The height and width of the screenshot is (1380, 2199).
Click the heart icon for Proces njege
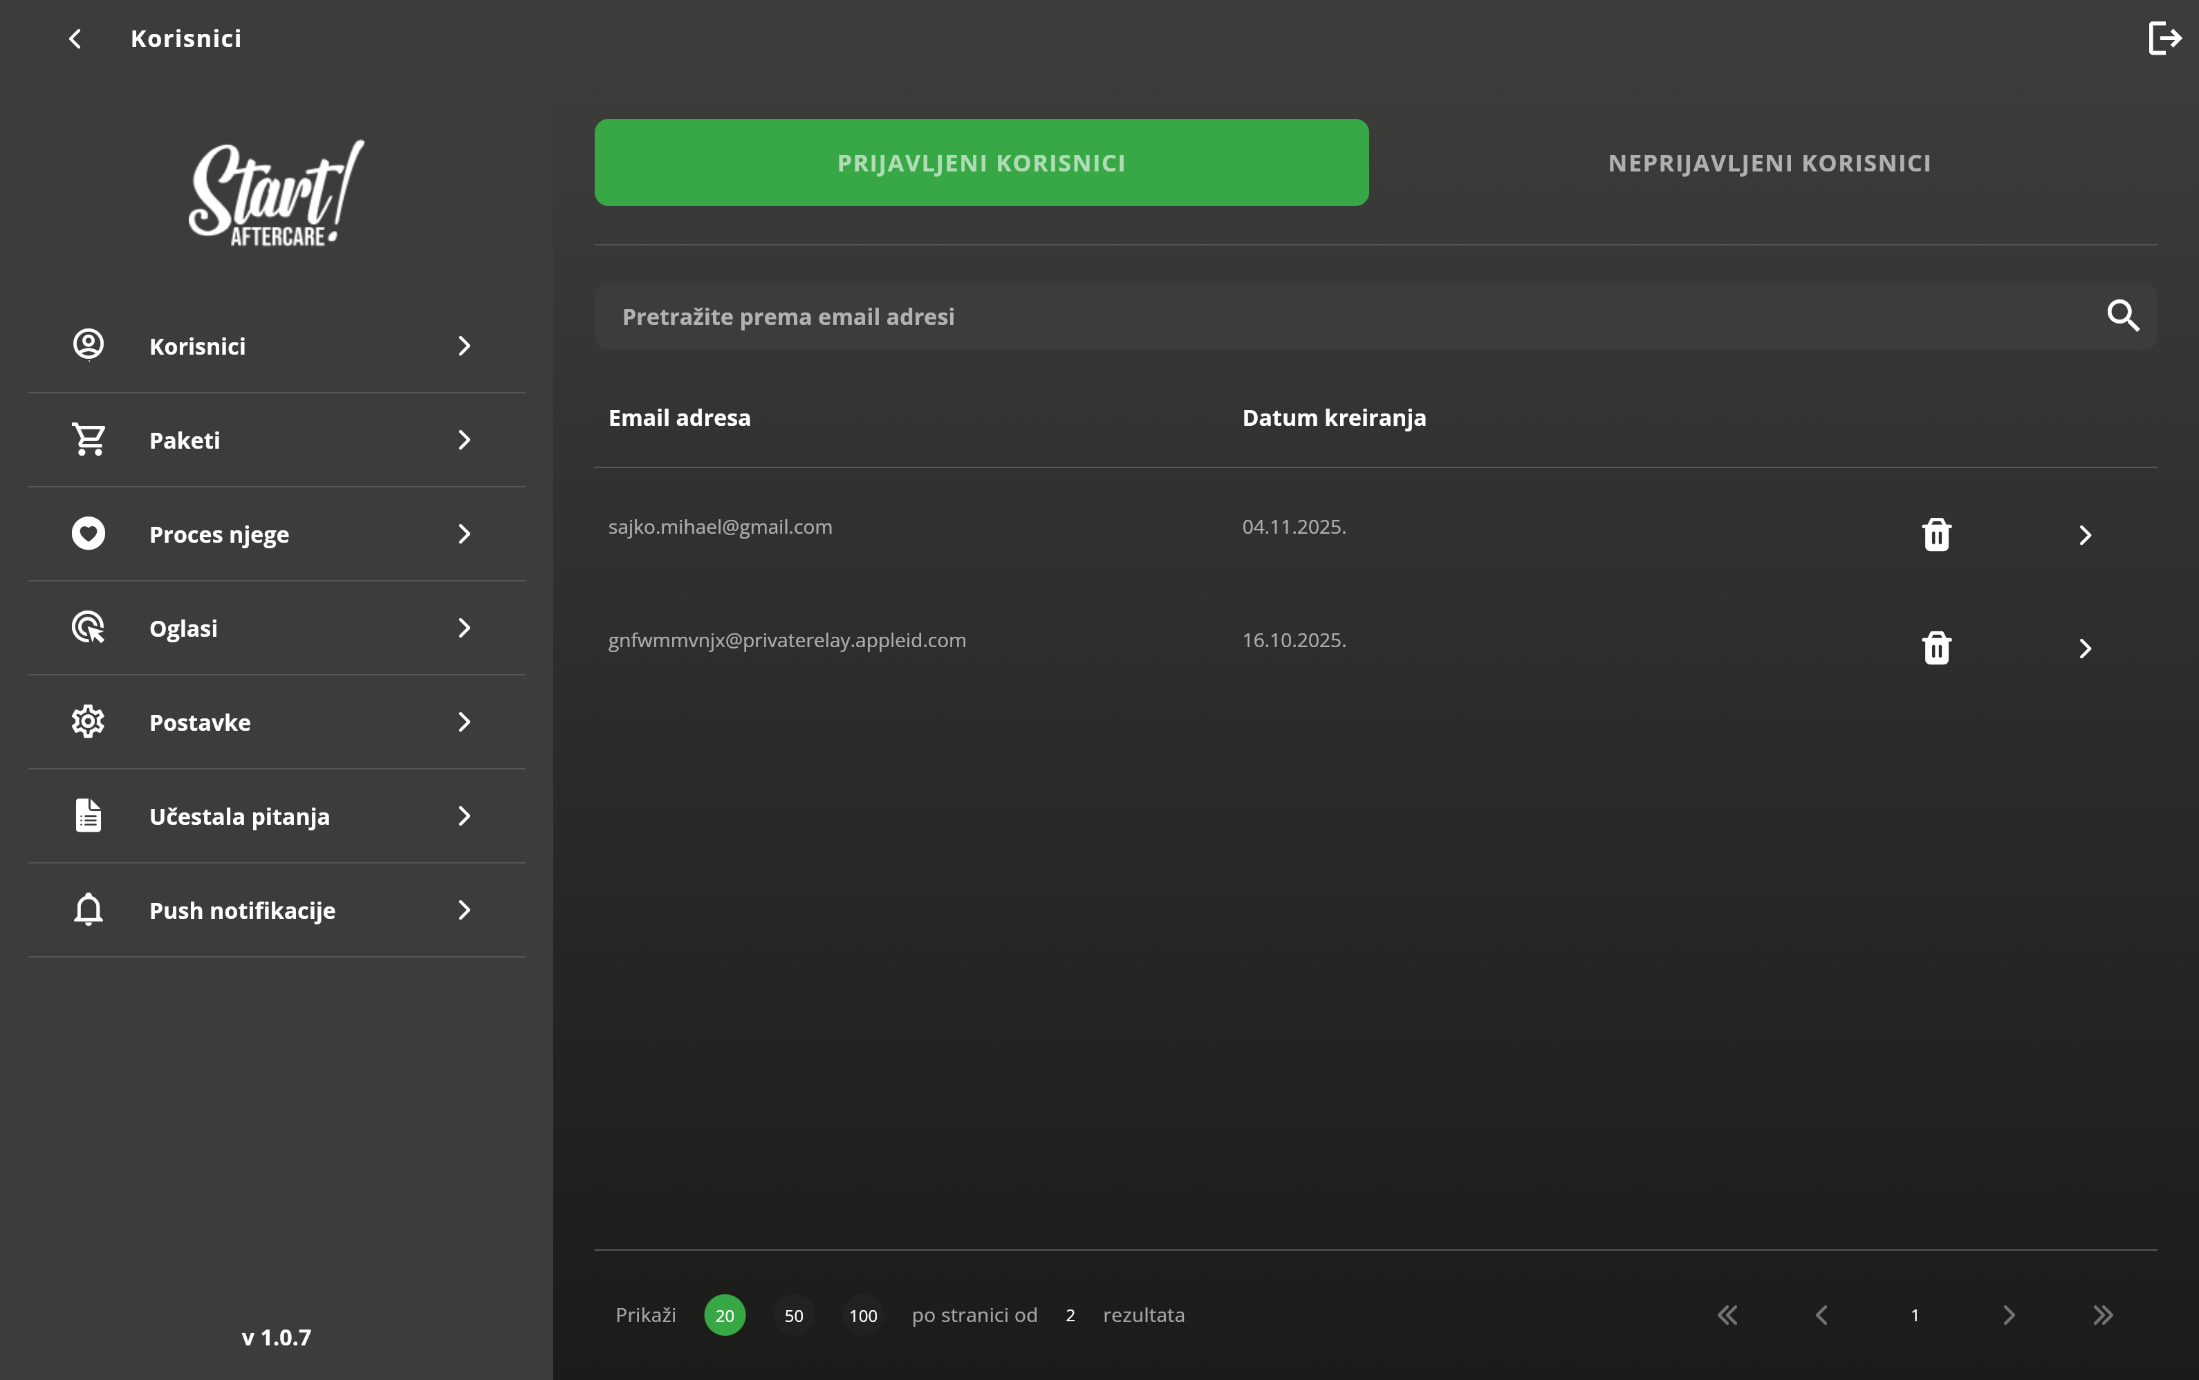(89, 534)
